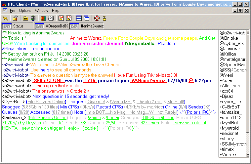251x164 pixels.
Task: Open the channels folder toolbar icon
Action: pos(26,18)
